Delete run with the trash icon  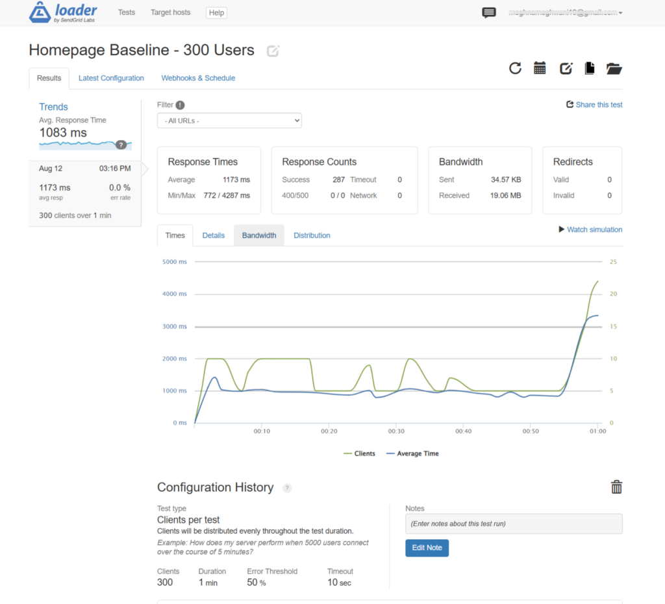[616, 487]
